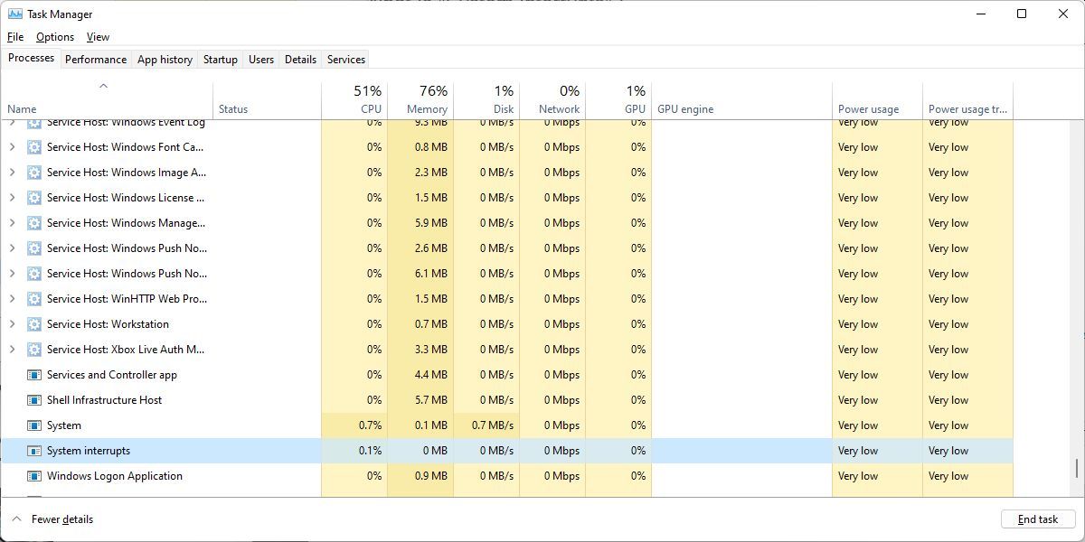
Task: Click the vertical scrollbar thumb
Action: [x=1076, y=468]
